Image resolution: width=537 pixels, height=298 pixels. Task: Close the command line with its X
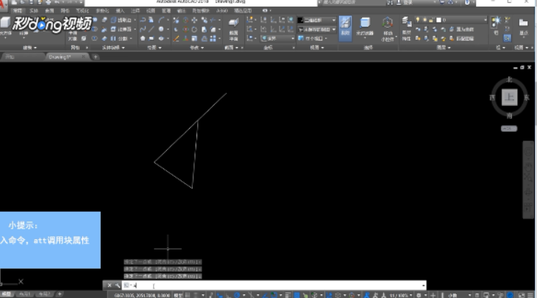(110, 285)
